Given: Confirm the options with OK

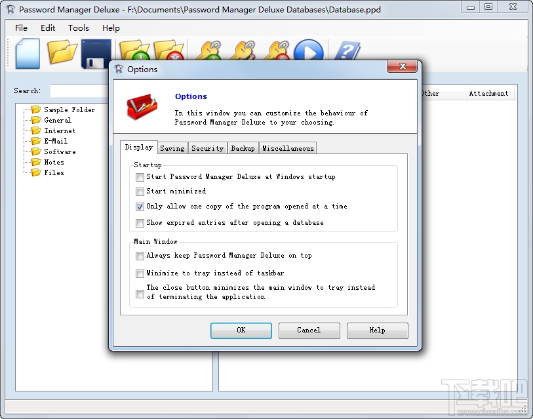Looking at the screenshot, I should point(241,330).
